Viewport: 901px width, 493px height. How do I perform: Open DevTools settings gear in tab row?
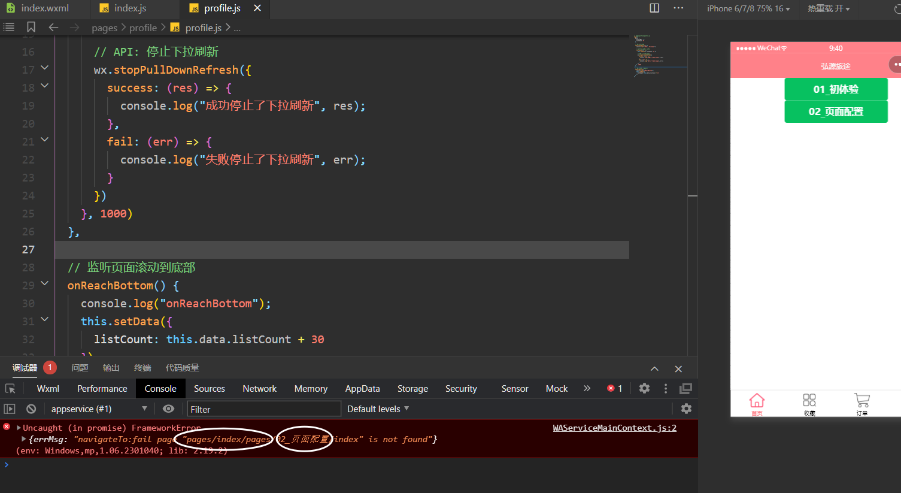(x=644, y=388)
